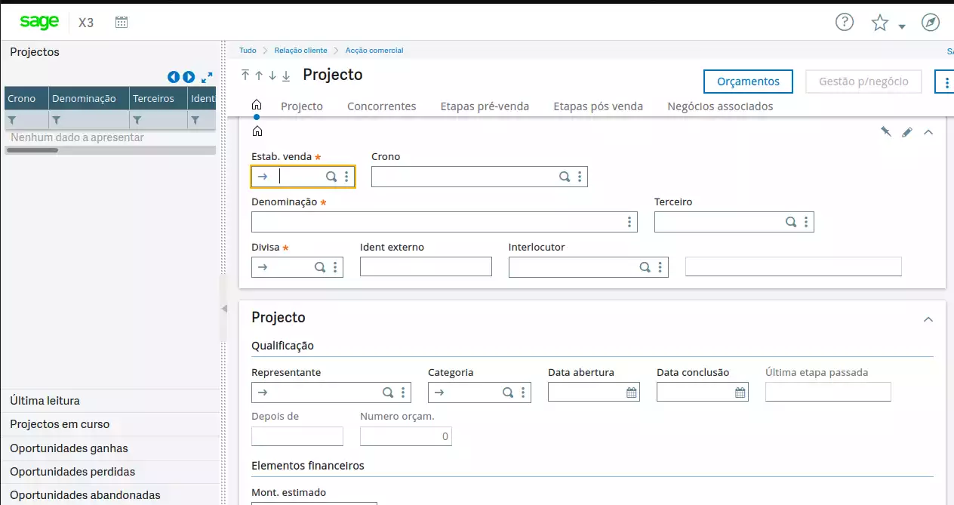This screenshot has width=954, height=505.
Task: Go to the last record arrow
Action: [x=286, y=75]
